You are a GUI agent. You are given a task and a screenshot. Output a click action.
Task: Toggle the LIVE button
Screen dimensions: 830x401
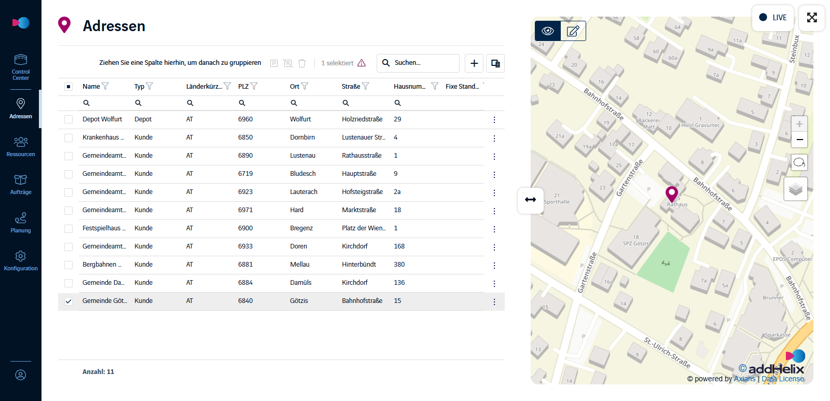[x=773, y=18]
